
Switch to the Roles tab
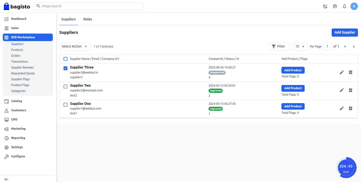pyautogui.click(x=88, y=19)
